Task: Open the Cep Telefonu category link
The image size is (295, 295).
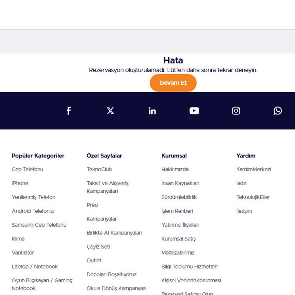Action: [27, 169]
